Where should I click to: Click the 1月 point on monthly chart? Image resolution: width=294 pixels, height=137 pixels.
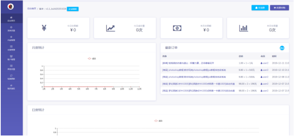pos(44,87)
